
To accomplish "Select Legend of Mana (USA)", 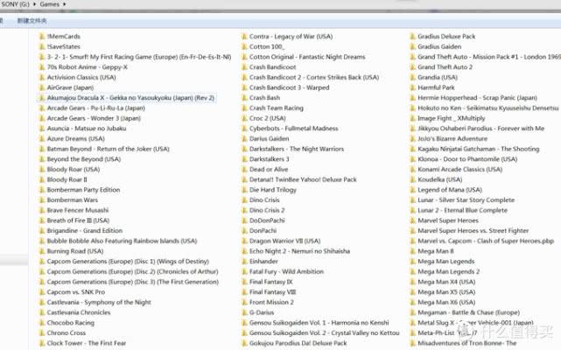I will click(450, 190).
